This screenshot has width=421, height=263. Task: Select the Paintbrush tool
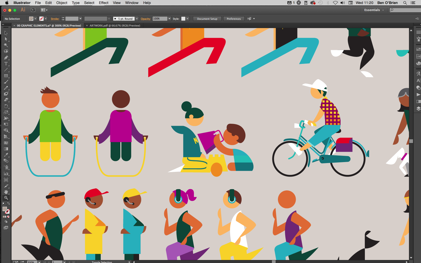(6, 82)
